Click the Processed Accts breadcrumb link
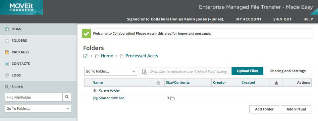The width and height of the screenshot is (318, 121). (142, 56)
